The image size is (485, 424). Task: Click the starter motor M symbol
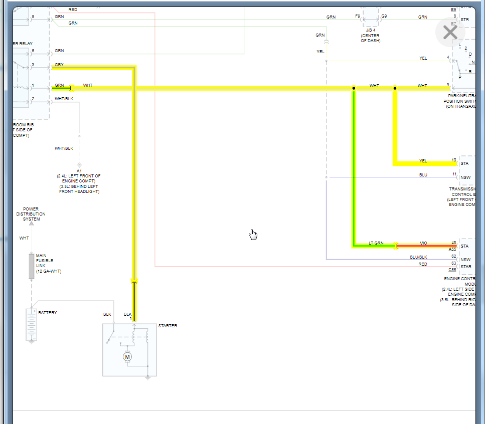pyautogui.click(x=127, y=357)
